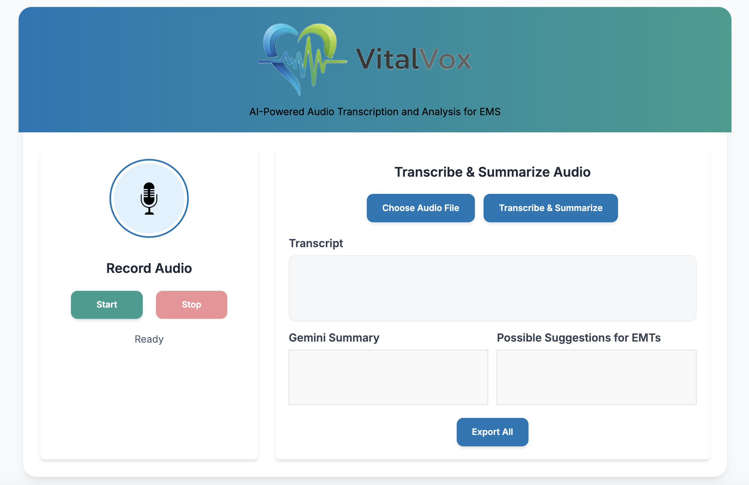Click the Transcribe & Summarize Audio heading
The image size is (749, 485).
click(x=492, y=172)
